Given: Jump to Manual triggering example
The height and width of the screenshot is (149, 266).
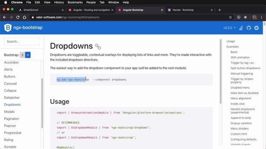Looking at the screenshot, I should [x=242, y=74].
